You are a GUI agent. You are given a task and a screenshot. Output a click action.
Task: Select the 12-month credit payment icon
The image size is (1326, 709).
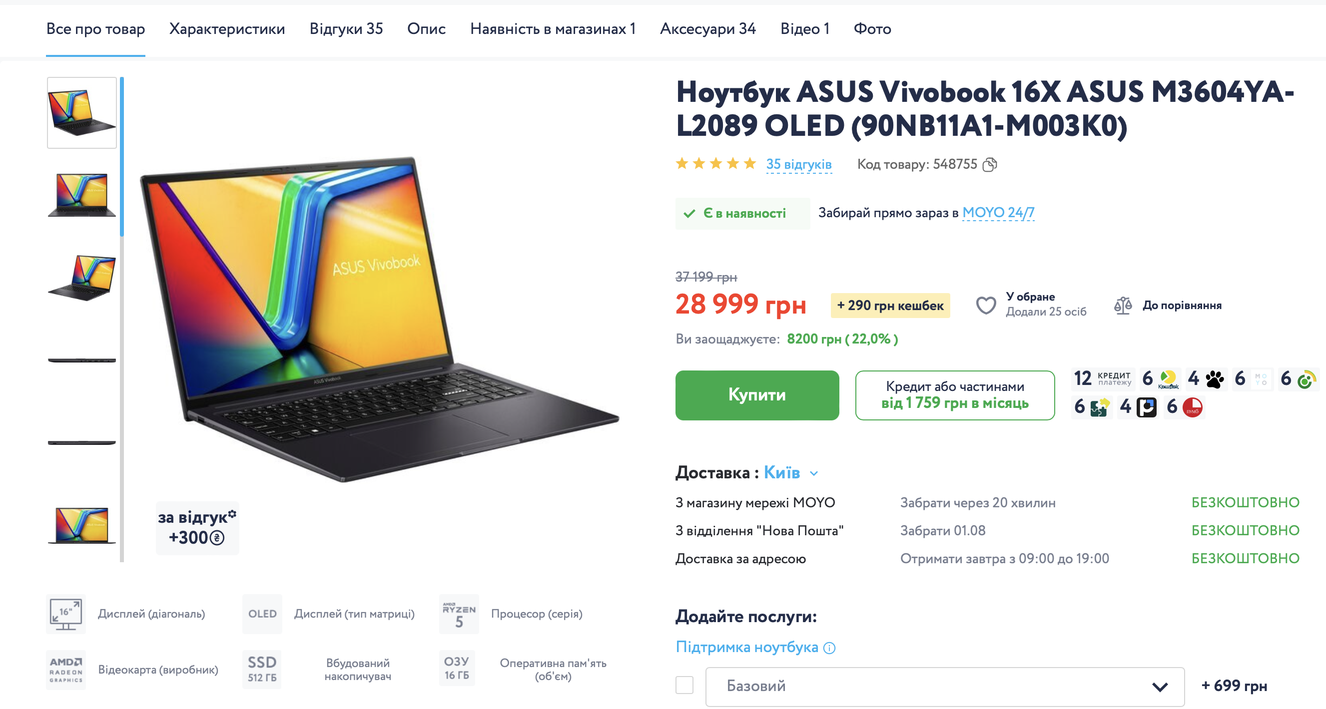(x=1103, y=378)
